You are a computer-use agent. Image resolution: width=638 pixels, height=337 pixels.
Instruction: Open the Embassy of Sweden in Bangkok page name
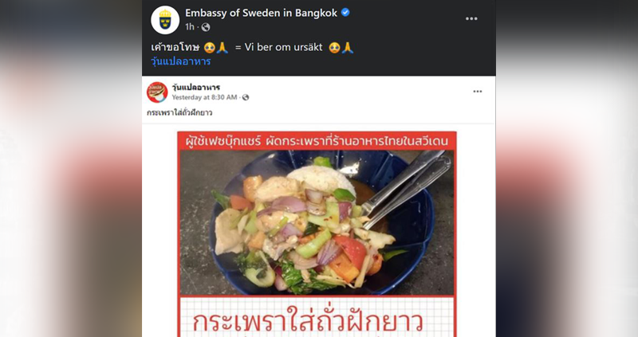click(262, 13)
